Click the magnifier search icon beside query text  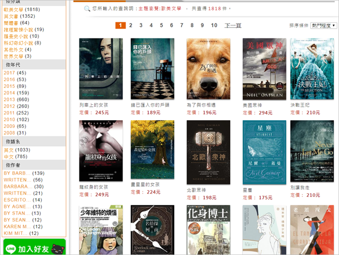87,8
